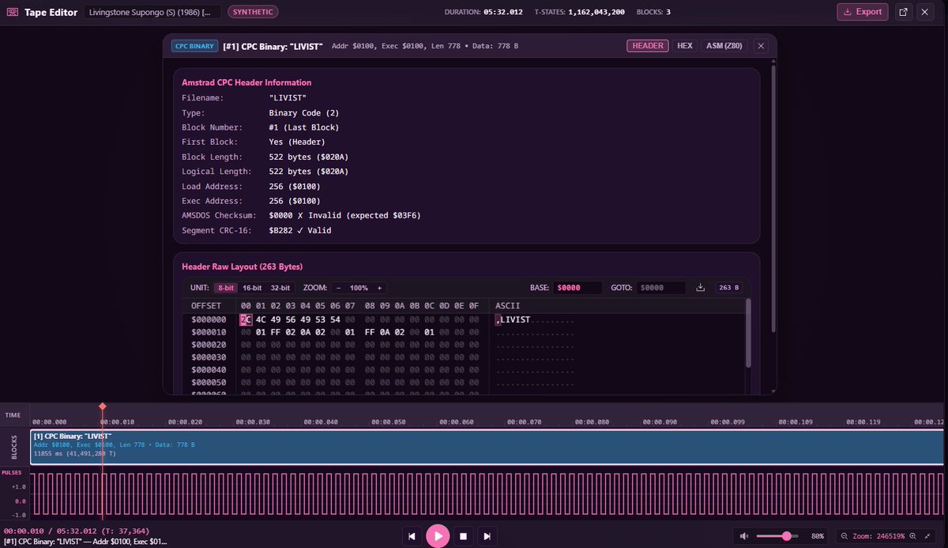
Task: Zoom in the timeline with the magnifier icon
Action: point(913,536)
